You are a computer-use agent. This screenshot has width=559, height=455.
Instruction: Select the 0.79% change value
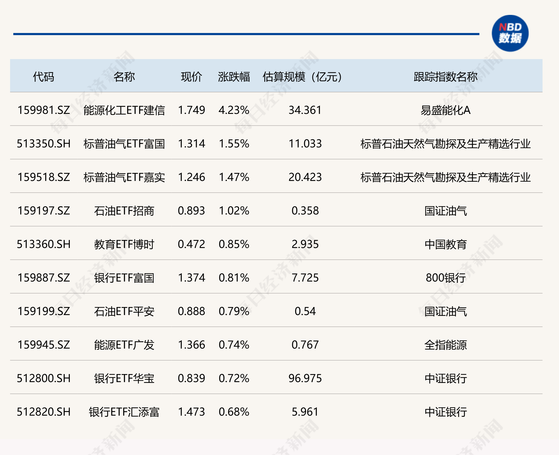tap(234, 311)
